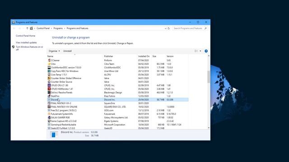Sort by the Version column header
The height and width of the screenshot is (162, 289).
pos(170,56)
